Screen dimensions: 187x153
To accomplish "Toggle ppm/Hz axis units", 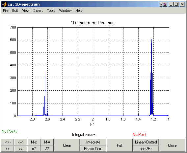I will [x=146, y=149].
